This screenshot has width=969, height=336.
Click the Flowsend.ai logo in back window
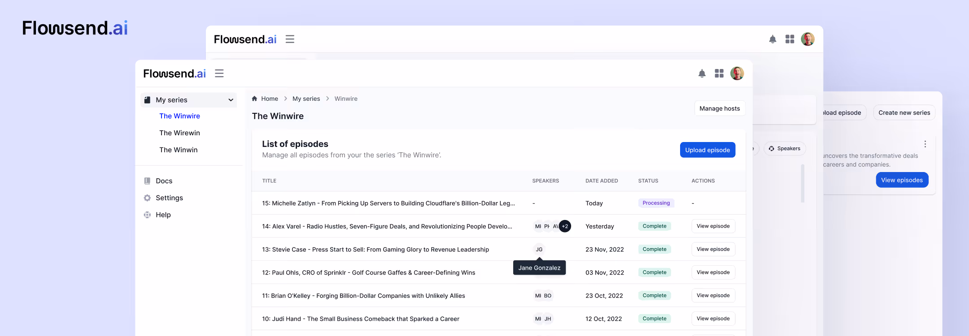click(x=245, y=39)
